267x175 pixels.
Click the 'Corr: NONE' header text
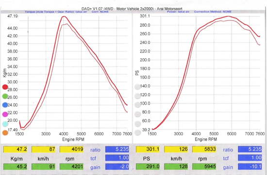tap(100, 12)
